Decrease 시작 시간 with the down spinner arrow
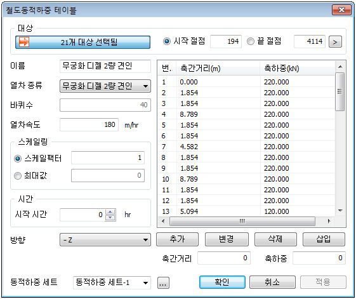 point(110,218)
